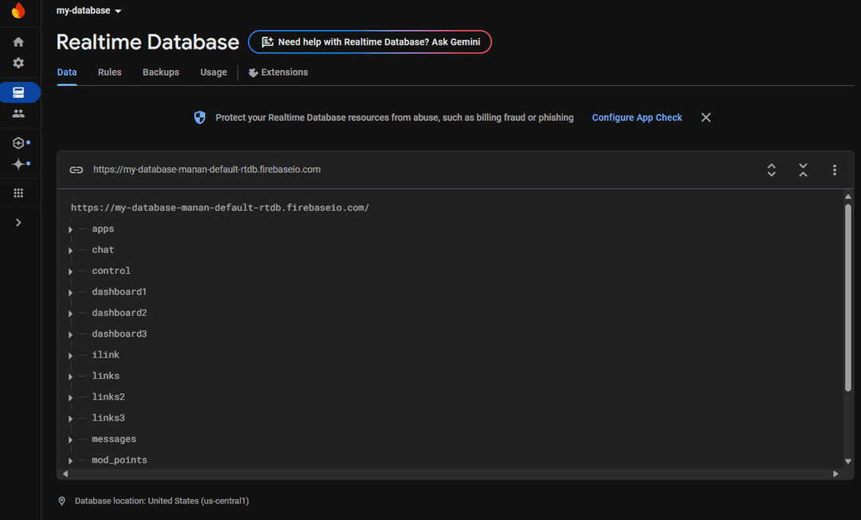Expand the messages node
The width and height of the screenshot is (861, 520).
pyautogui.click(x=71, y=440)
